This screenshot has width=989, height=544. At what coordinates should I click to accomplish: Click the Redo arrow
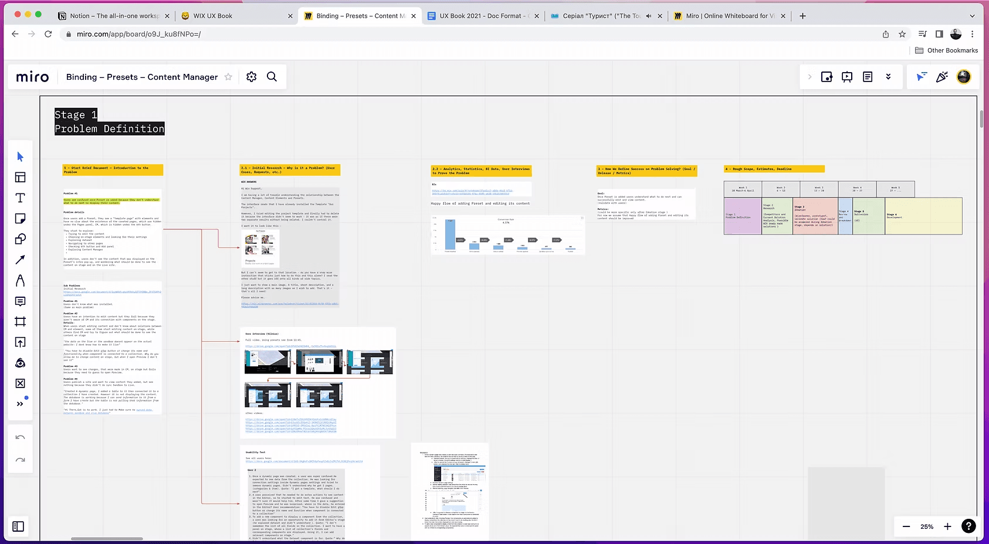(20, 460)
